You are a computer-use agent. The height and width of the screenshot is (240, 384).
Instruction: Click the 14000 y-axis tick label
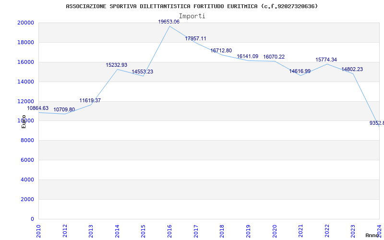coord(25,82)
